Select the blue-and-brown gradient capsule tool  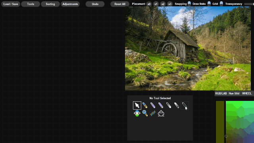click(x=145, y=105)
